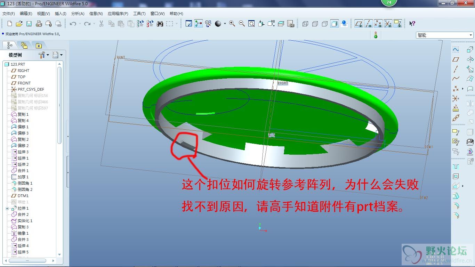Open the 插入(I) menu
Viewport: 475px width, 267px height.
pyautogui.click(x=61, y=14)
